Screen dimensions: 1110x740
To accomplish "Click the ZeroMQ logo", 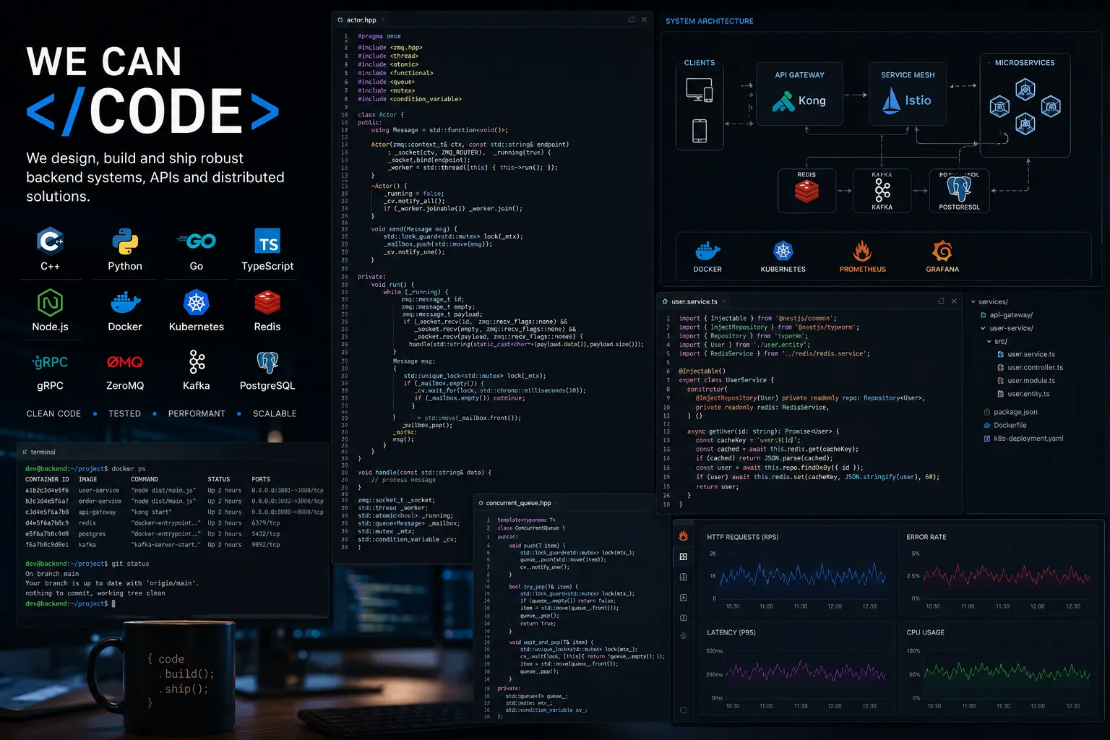I will (125, 362).
